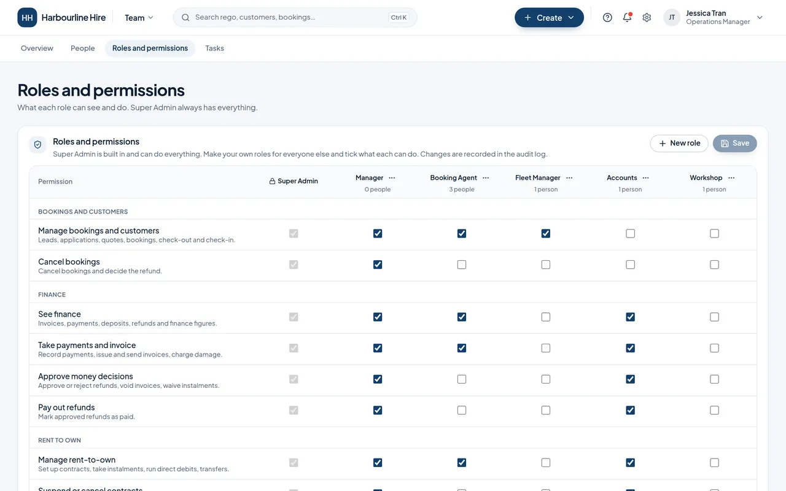Click the 'Pay out refunds' permission label

pyautogui.click(x=66, y=408)
